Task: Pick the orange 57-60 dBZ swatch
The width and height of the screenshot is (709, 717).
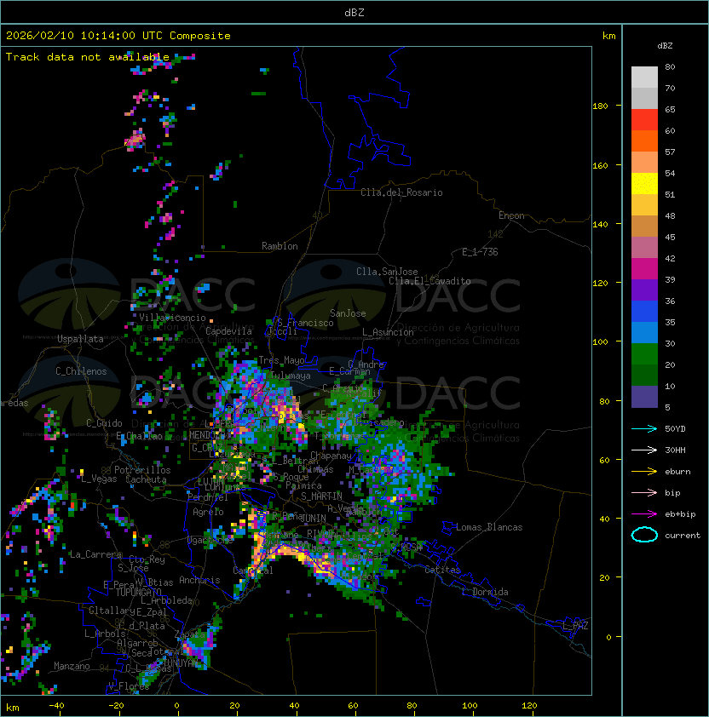Action: 644,141
